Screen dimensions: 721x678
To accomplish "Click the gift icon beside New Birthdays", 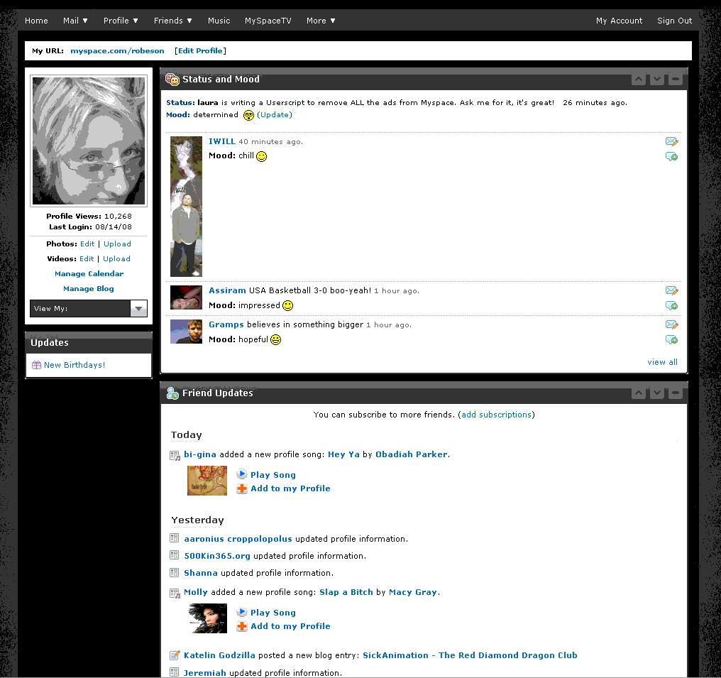I will pyautogui.click(x=36, y=365).
